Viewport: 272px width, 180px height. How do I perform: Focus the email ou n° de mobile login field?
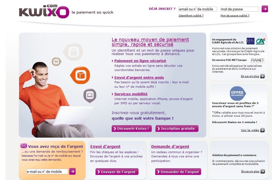pos(198,9)
